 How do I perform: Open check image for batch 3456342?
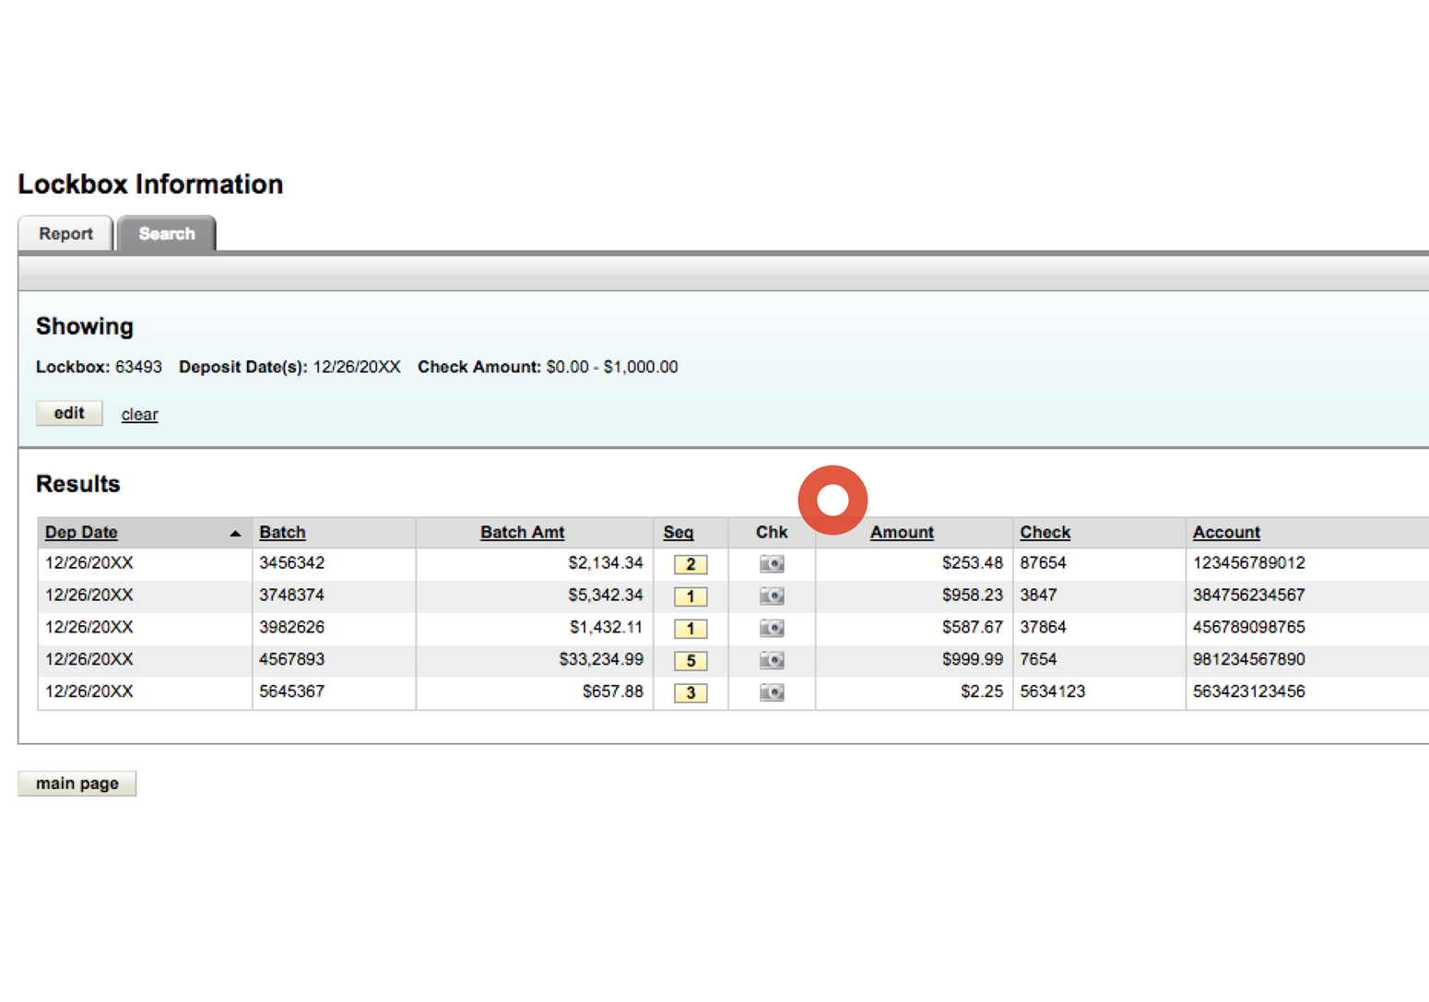click(x=772, y=563)
